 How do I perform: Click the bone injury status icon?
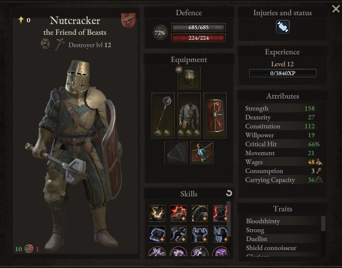(x=283, y=27)
